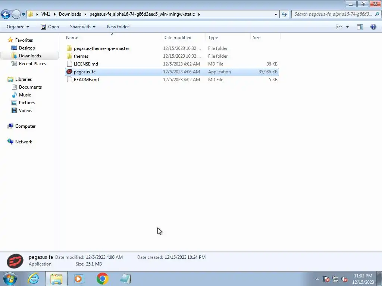Select the themes folder icon
Viewport: 382px width, 286px height.
(69, 56)
